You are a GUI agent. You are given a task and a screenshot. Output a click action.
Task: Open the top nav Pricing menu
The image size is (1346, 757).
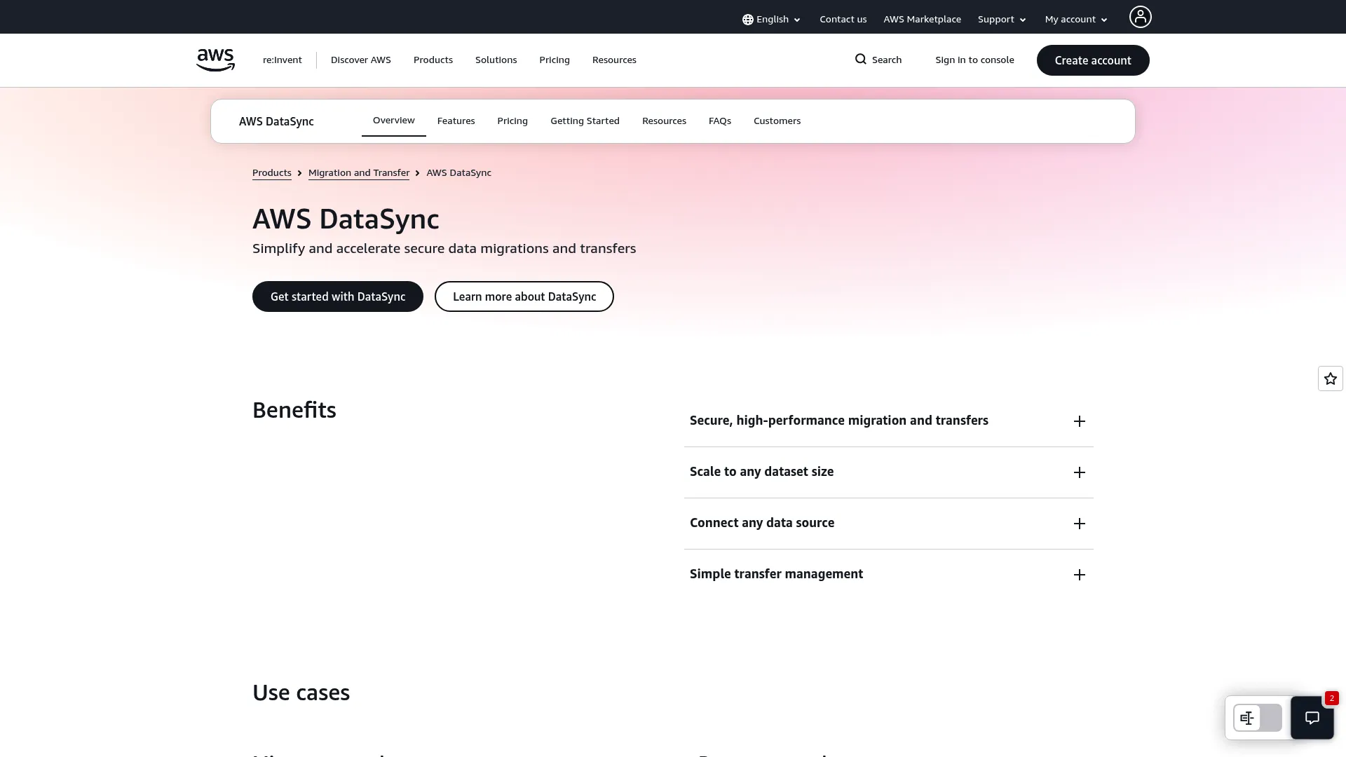point(555,60)
